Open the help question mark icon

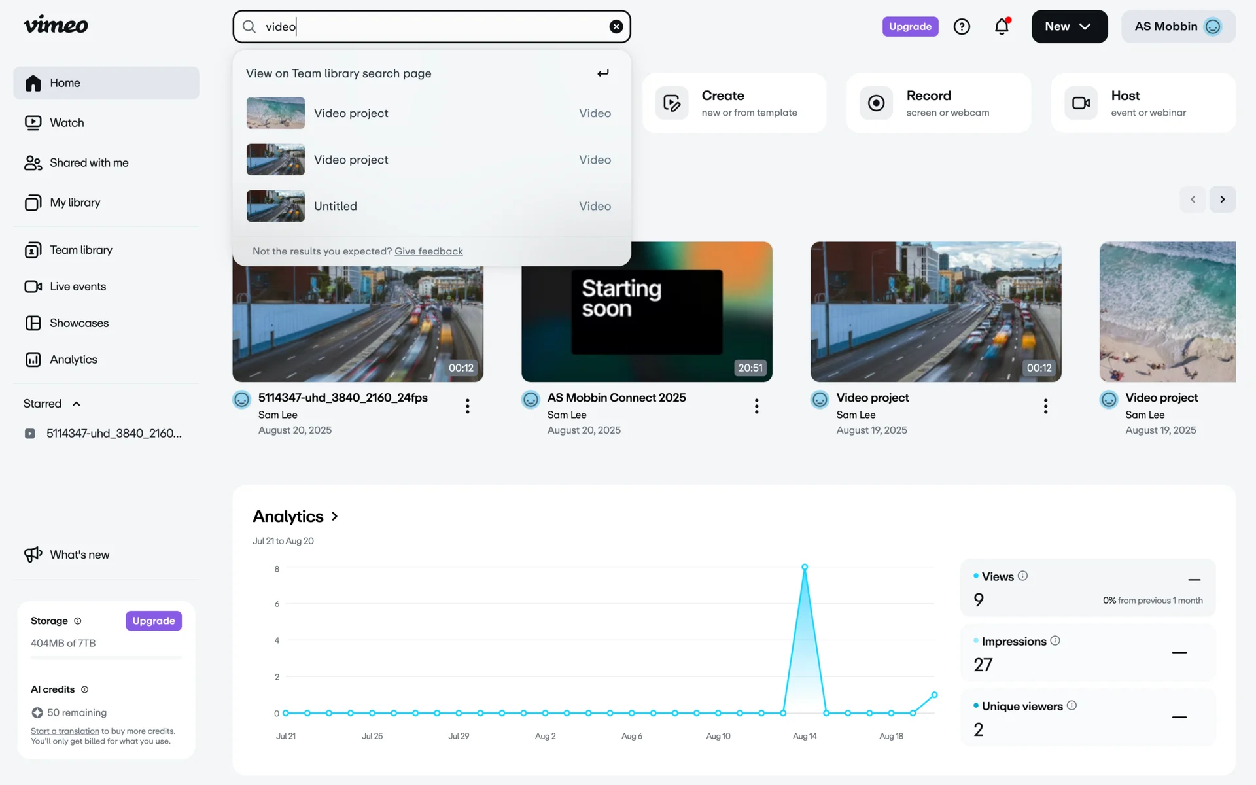961,27
